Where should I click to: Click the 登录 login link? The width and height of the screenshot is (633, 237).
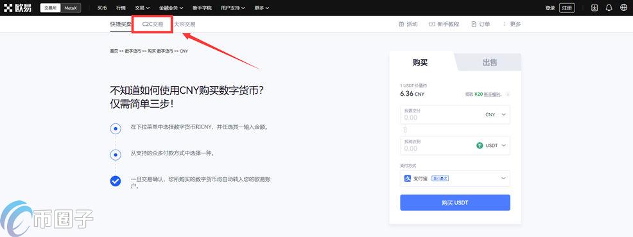pyautogui.click(x=550, y=8)
